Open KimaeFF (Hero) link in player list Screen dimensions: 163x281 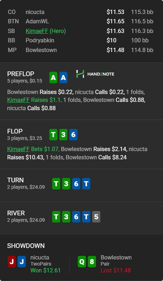[46, 31]
